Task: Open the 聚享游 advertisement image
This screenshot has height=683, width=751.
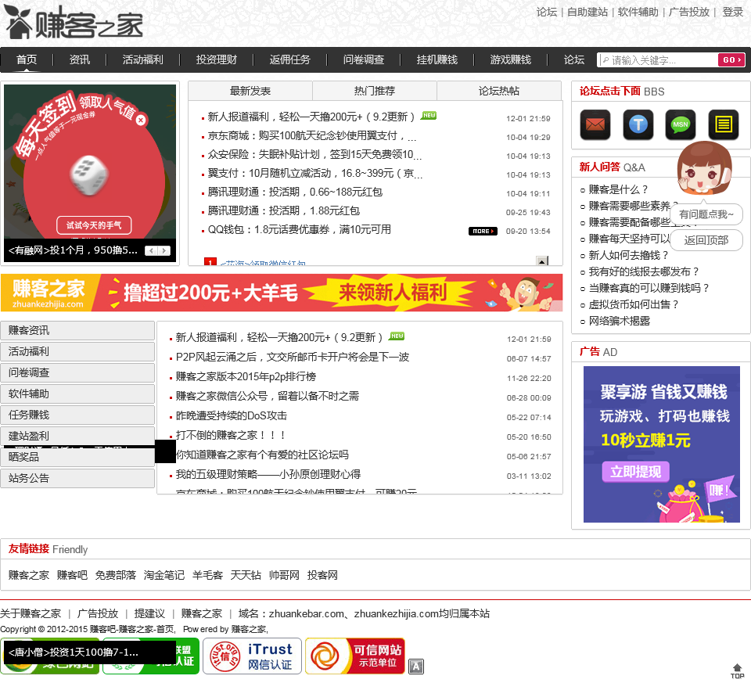Action: [x=662, y=444]
